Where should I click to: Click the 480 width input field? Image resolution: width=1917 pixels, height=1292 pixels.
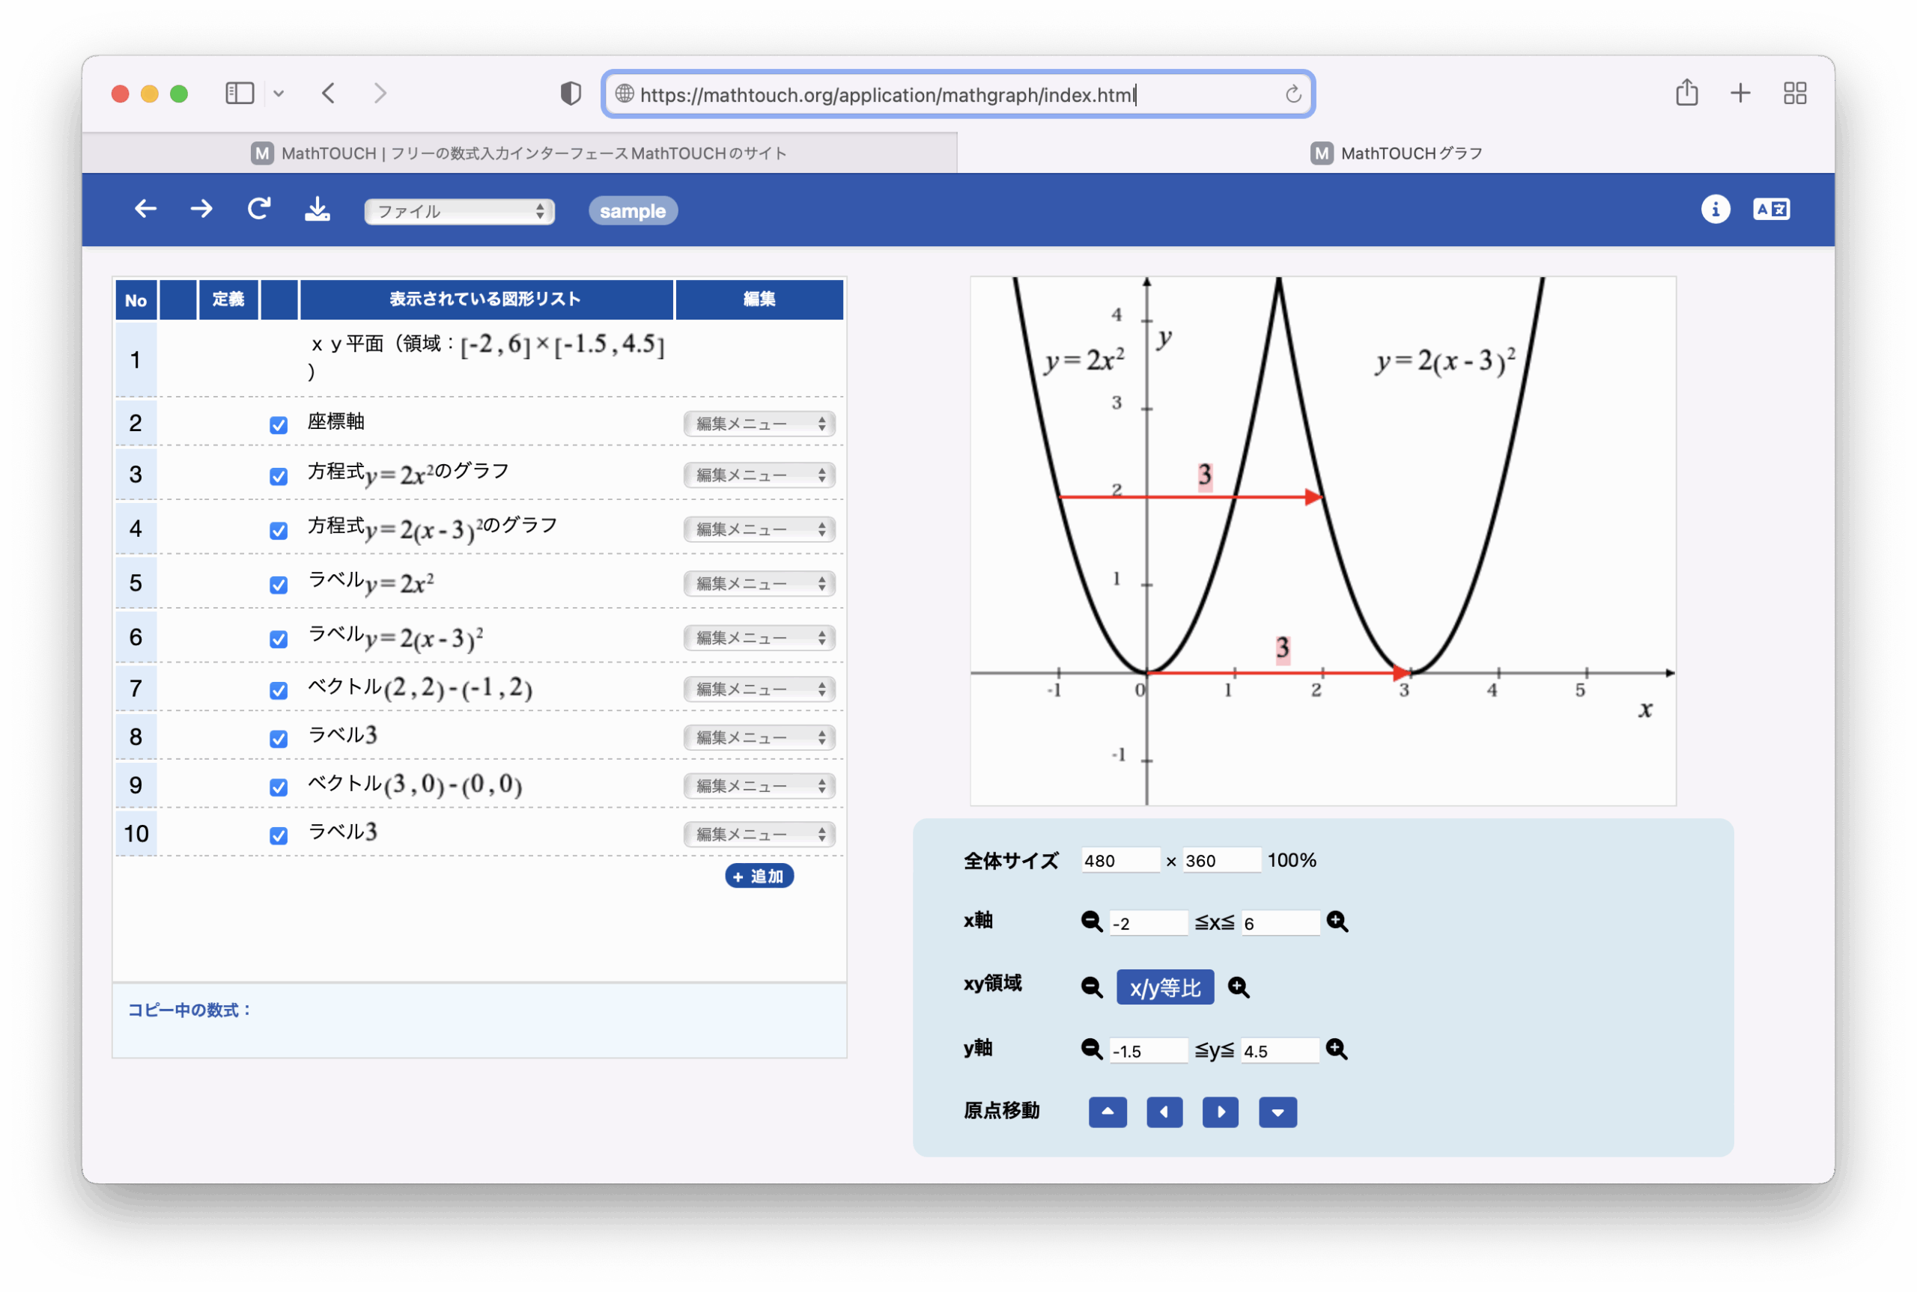point(1119,860)
